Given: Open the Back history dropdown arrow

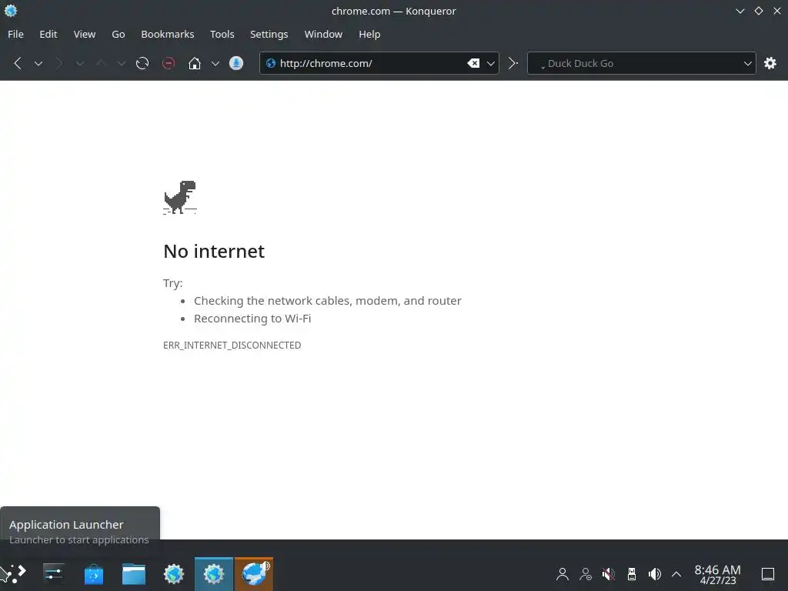Looking at the screenshot, I should point(38,64).
